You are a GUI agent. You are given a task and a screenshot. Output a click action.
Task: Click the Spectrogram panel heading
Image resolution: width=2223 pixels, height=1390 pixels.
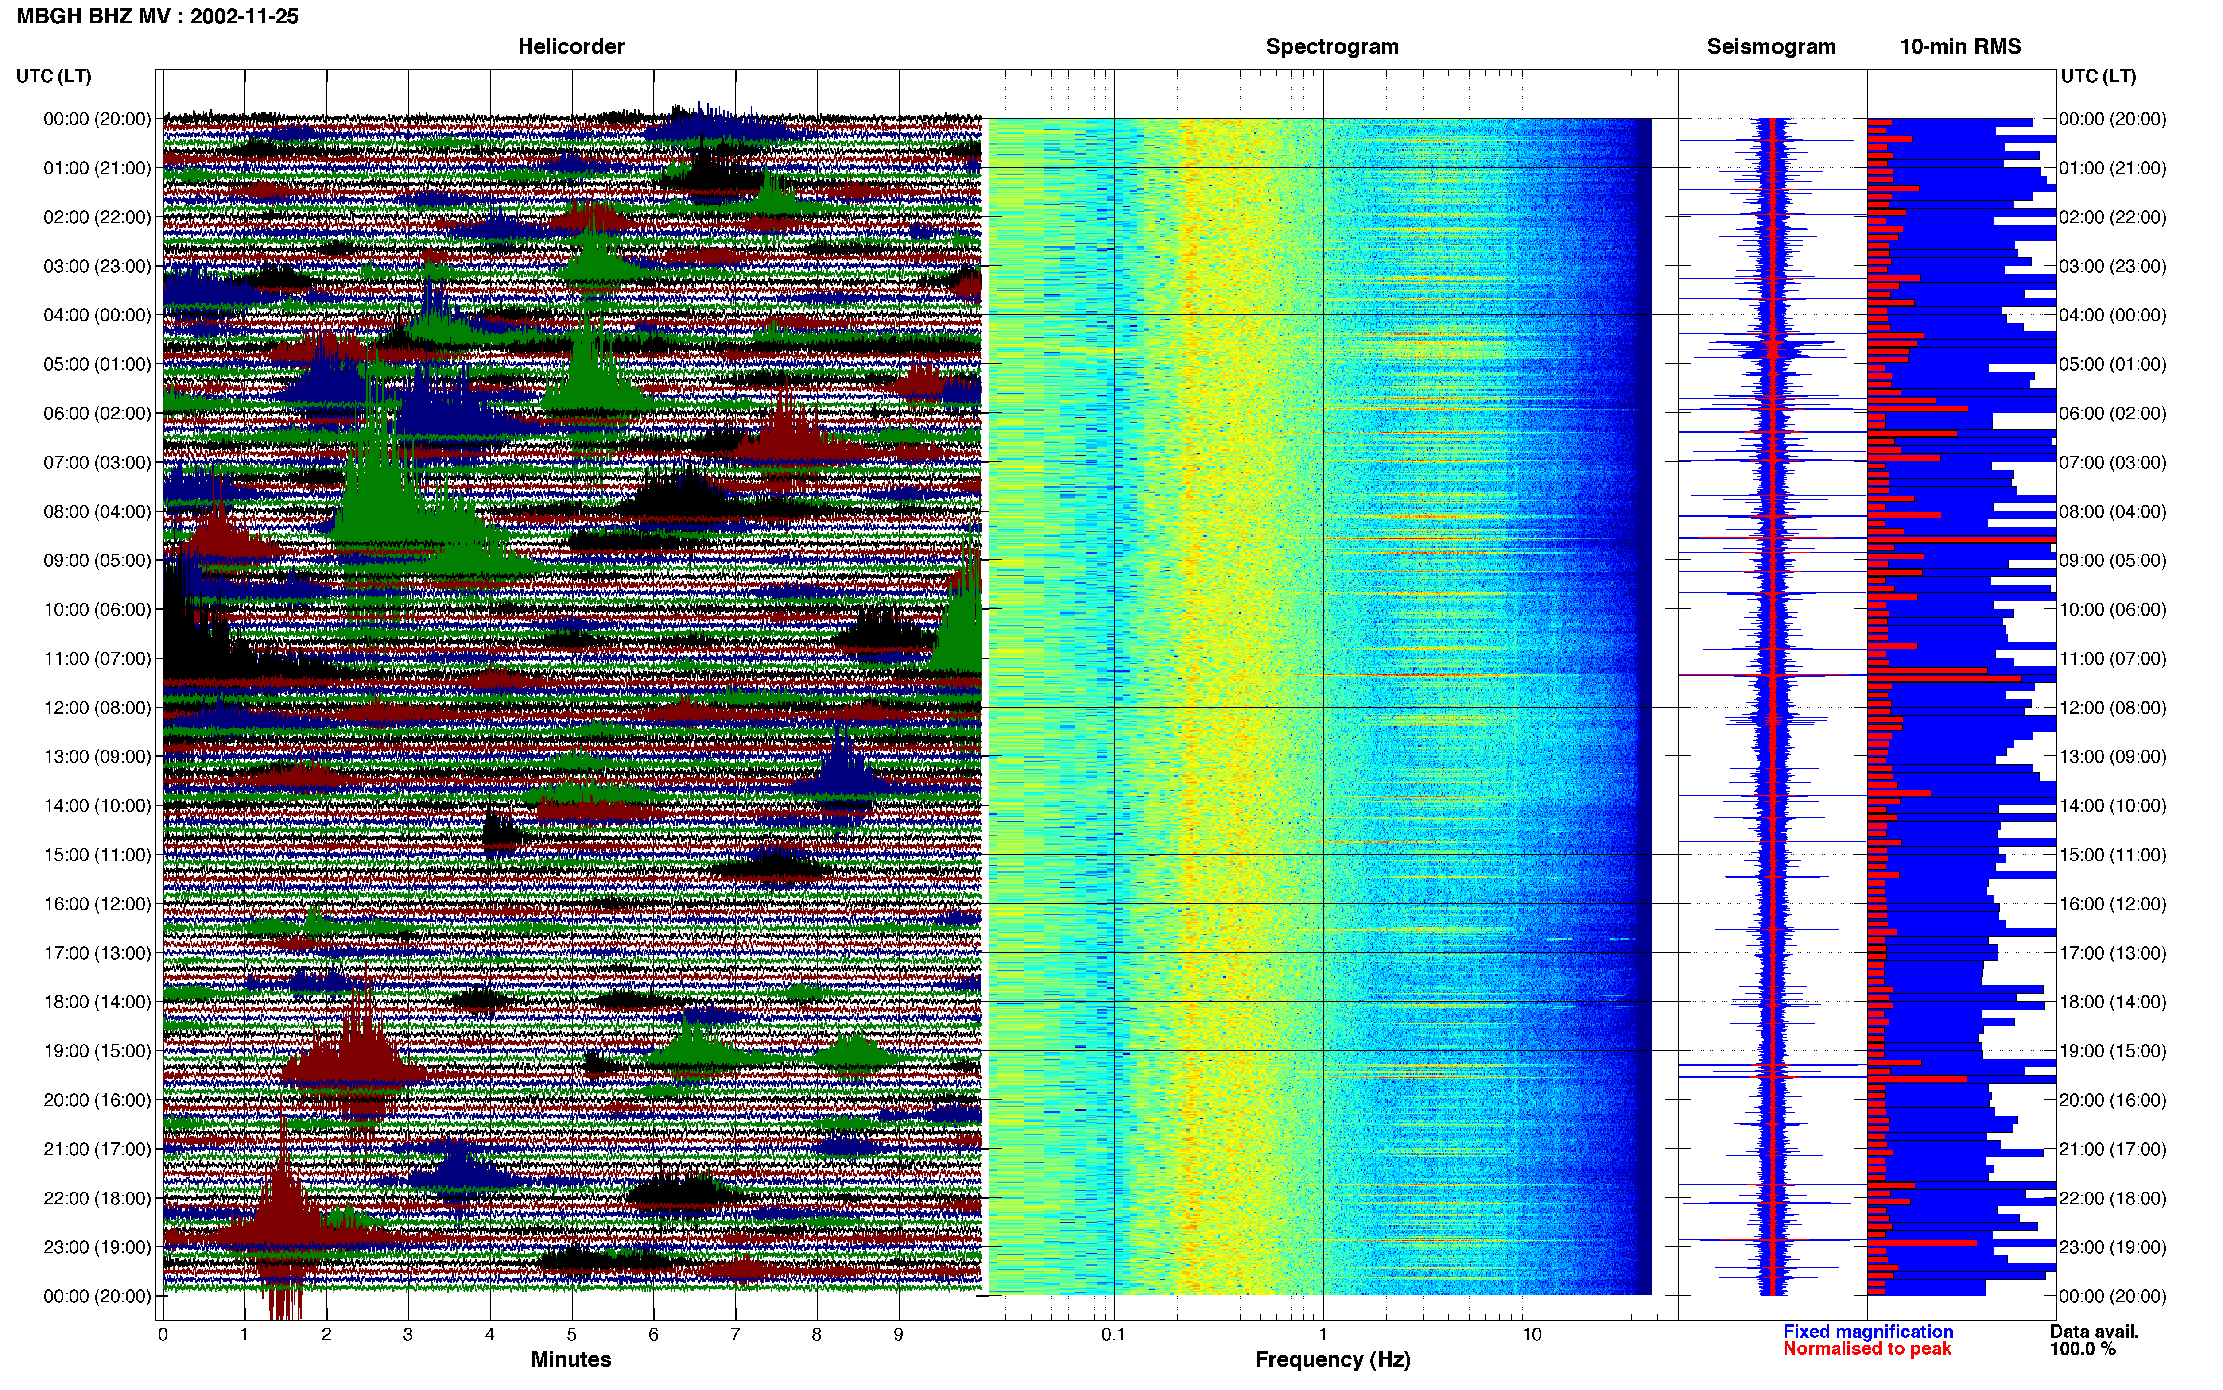pyautogui.click(x=1332, y=46)
